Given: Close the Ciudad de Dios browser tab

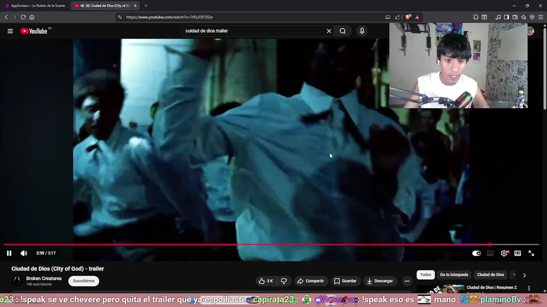Looking at the screenshot, I should click(x=135, y=6).
